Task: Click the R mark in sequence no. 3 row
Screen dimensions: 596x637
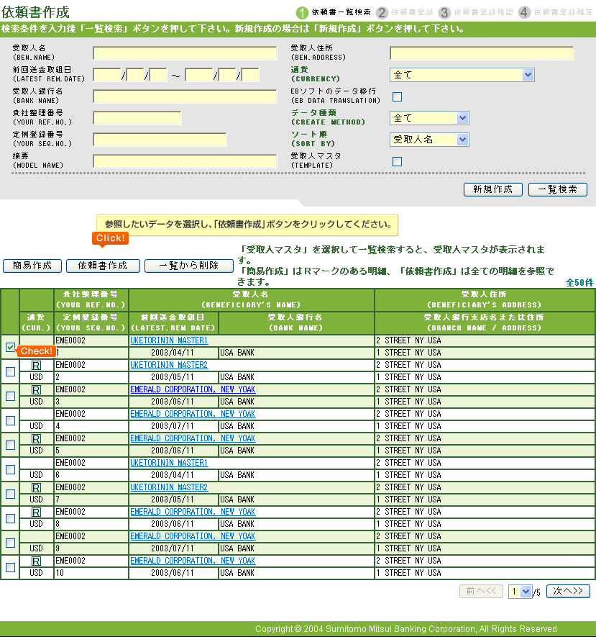Action: click(36, 389)
